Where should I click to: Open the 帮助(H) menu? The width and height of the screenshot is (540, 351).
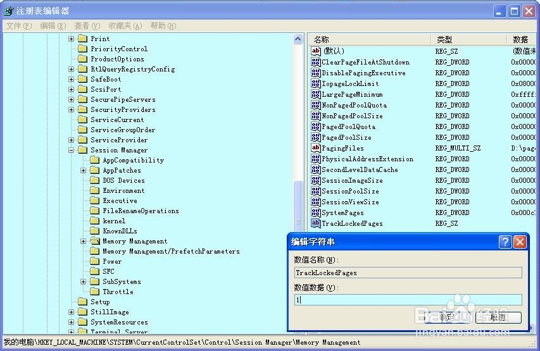pyautogui.click(x=163, y=26)
